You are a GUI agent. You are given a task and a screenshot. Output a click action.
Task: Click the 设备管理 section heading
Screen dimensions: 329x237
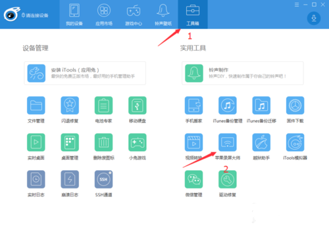point(36,48)
